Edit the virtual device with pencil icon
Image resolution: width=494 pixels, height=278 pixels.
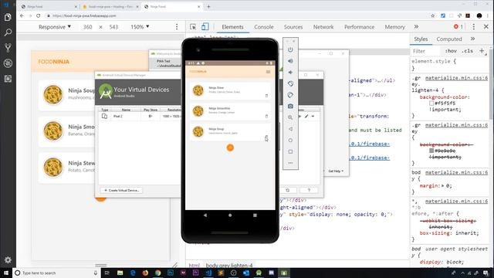306,117
